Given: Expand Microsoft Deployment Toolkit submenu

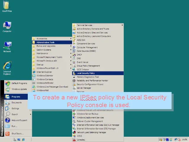Looking at the screenshot, I should (52, 57).
